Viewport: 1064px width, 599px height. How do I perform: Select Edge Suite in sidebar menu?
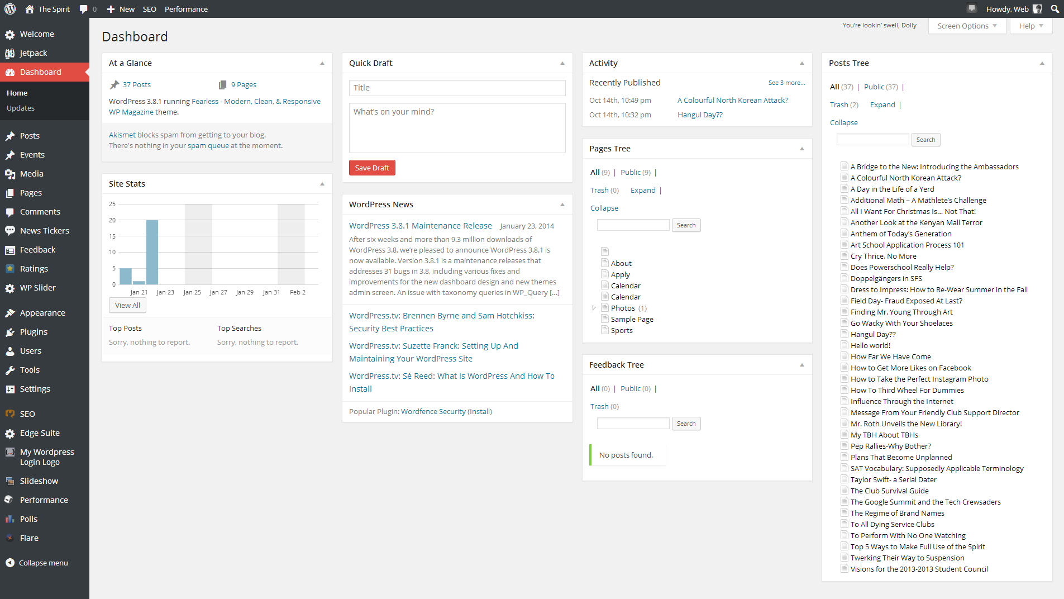40,433
